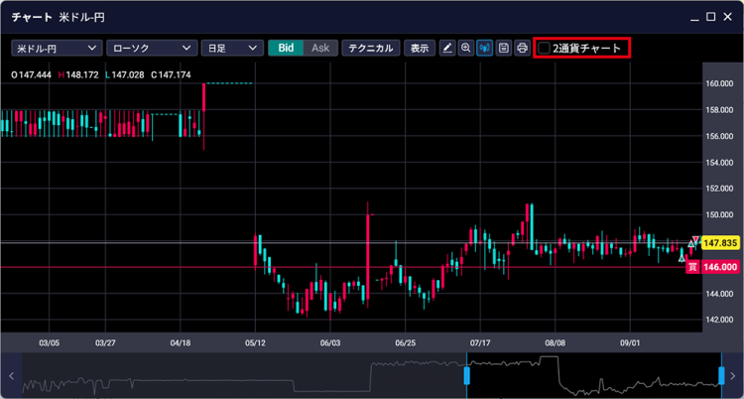The width and height of the screenshot is (744, 399).
Task: Click the magnifier zoom icon
Action: 466,48
